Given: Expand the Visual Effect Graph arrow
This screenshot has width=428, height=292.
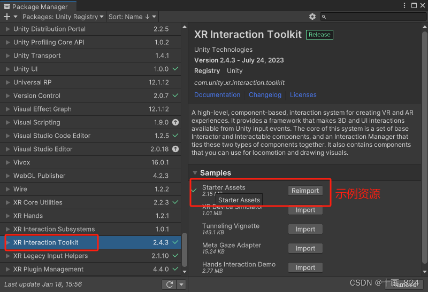Looking at the screenshot, I should point(8,109).
